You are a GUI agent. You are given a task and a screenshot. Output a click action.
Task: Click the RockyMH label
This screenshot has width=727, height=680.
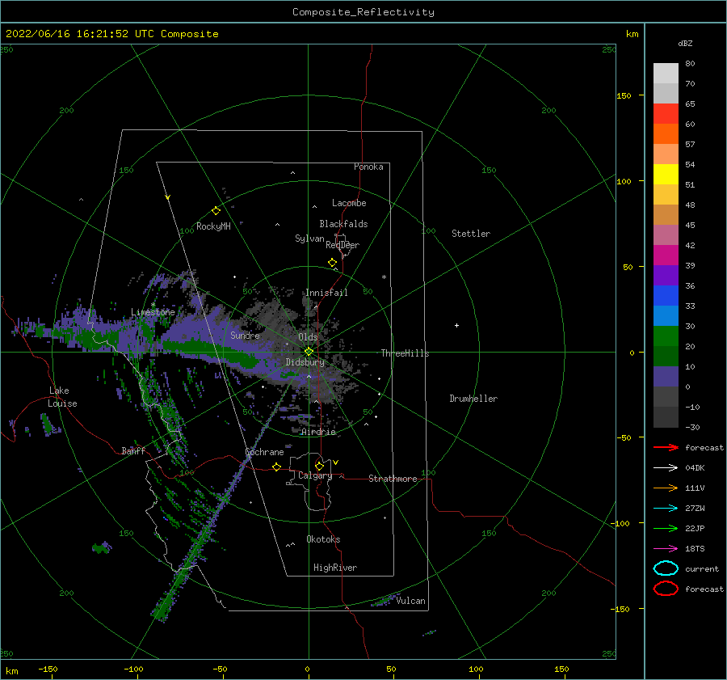click(x=213, y=226)
